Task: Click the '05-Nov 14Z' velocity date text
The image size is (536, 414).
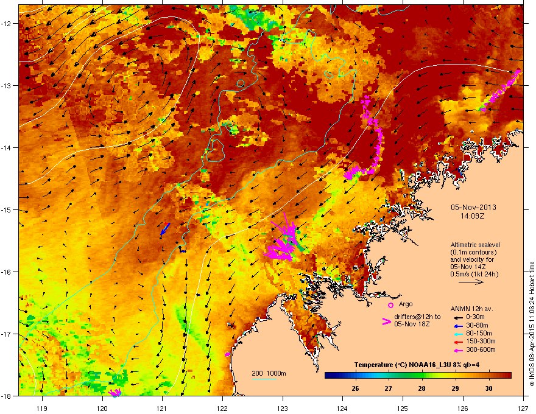Action: tap(468, 267)
